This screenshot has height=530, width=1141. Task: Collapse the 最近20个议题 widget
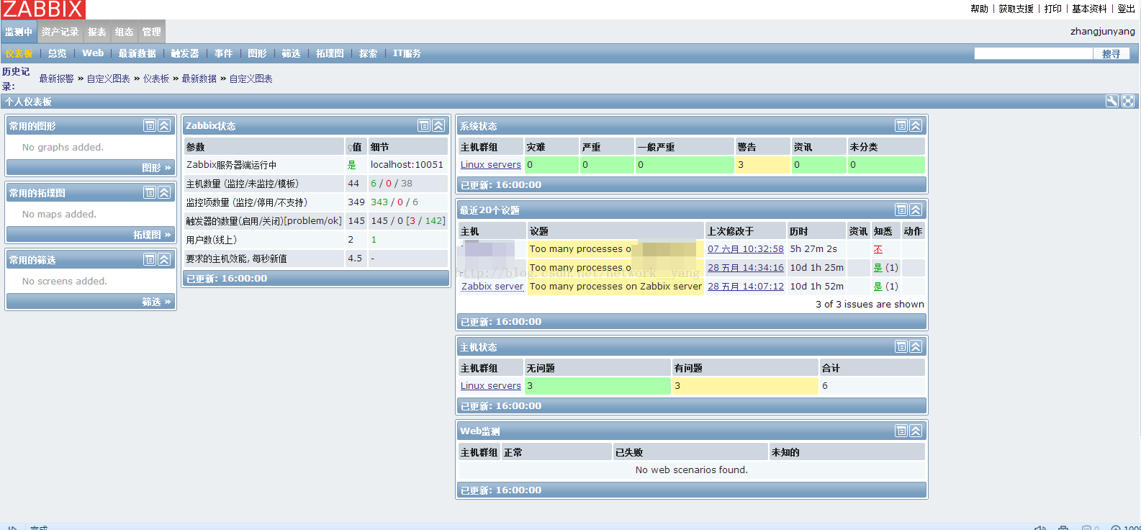(916, 210)
